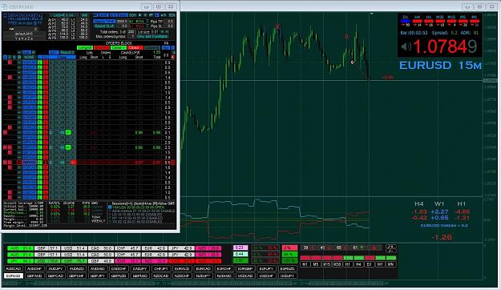Click the 0.44 value box
501x290 pixels.
point(240,254)
